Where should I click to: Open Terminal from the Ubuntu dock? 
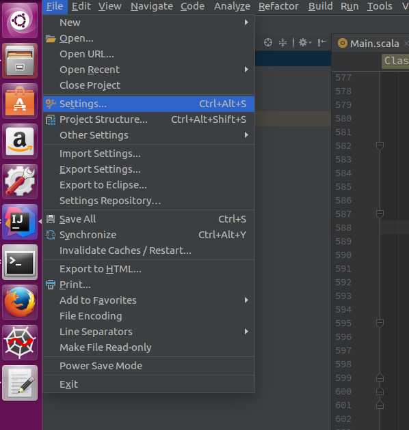click(x=20, y=262)
